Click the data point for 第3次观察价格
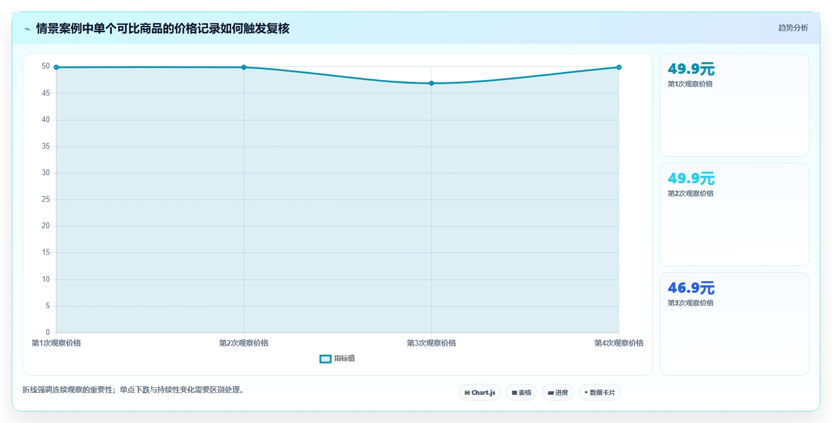 [432, 84]
